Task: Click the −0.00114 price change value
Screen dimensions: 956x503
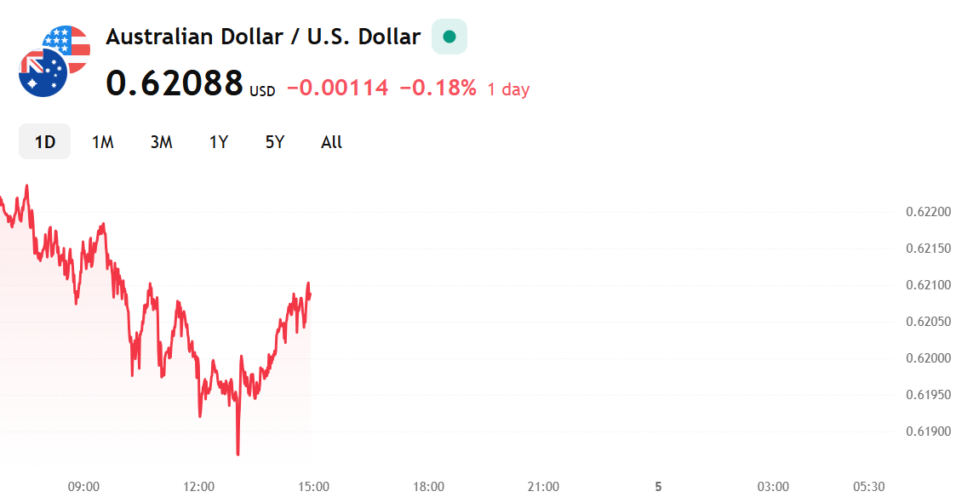Action: pos(337,88)
